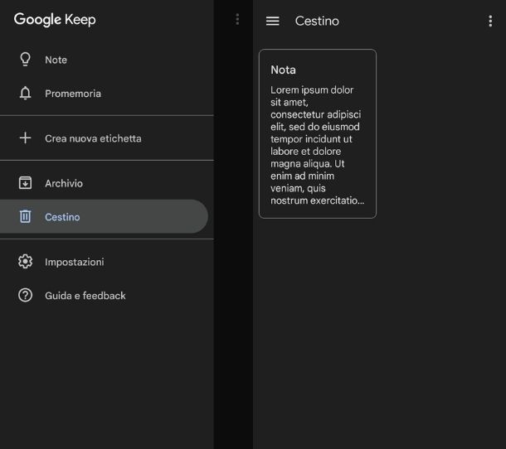Open the Note section

tap(107, 60)
